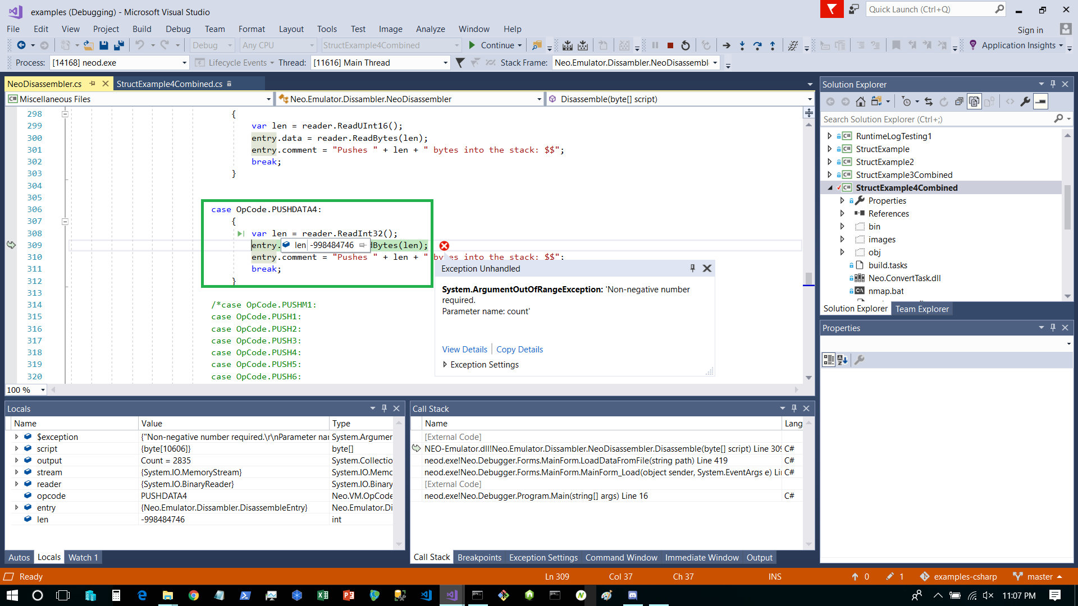Viewport: 1078px width, 606px height.
Task: Expand the References node under StructExample4Combined
Action: click(842, 214)
